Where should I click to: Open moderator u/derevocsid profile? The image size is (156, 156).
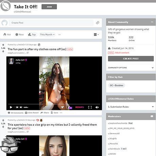point(114,134)
